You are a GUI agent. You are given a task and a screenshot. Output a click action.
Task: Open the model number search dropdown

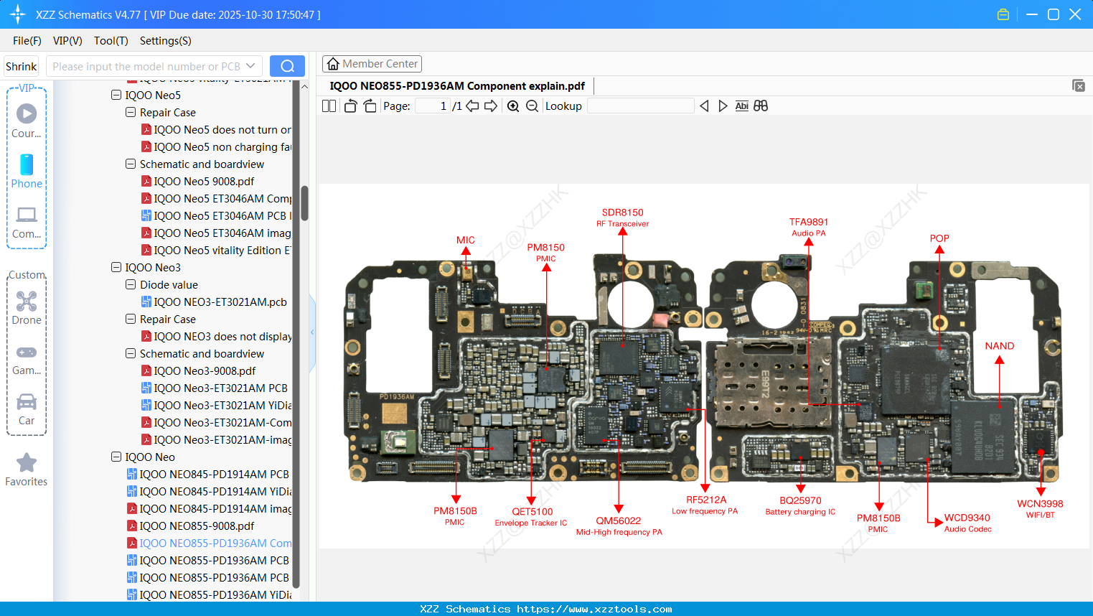tap(250, 65)
